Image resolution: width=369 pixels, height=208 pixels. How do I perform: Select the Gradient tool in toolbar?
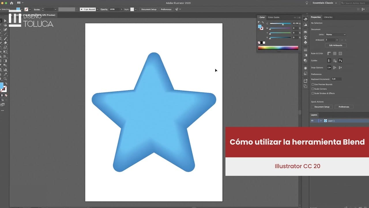(5, 61)
